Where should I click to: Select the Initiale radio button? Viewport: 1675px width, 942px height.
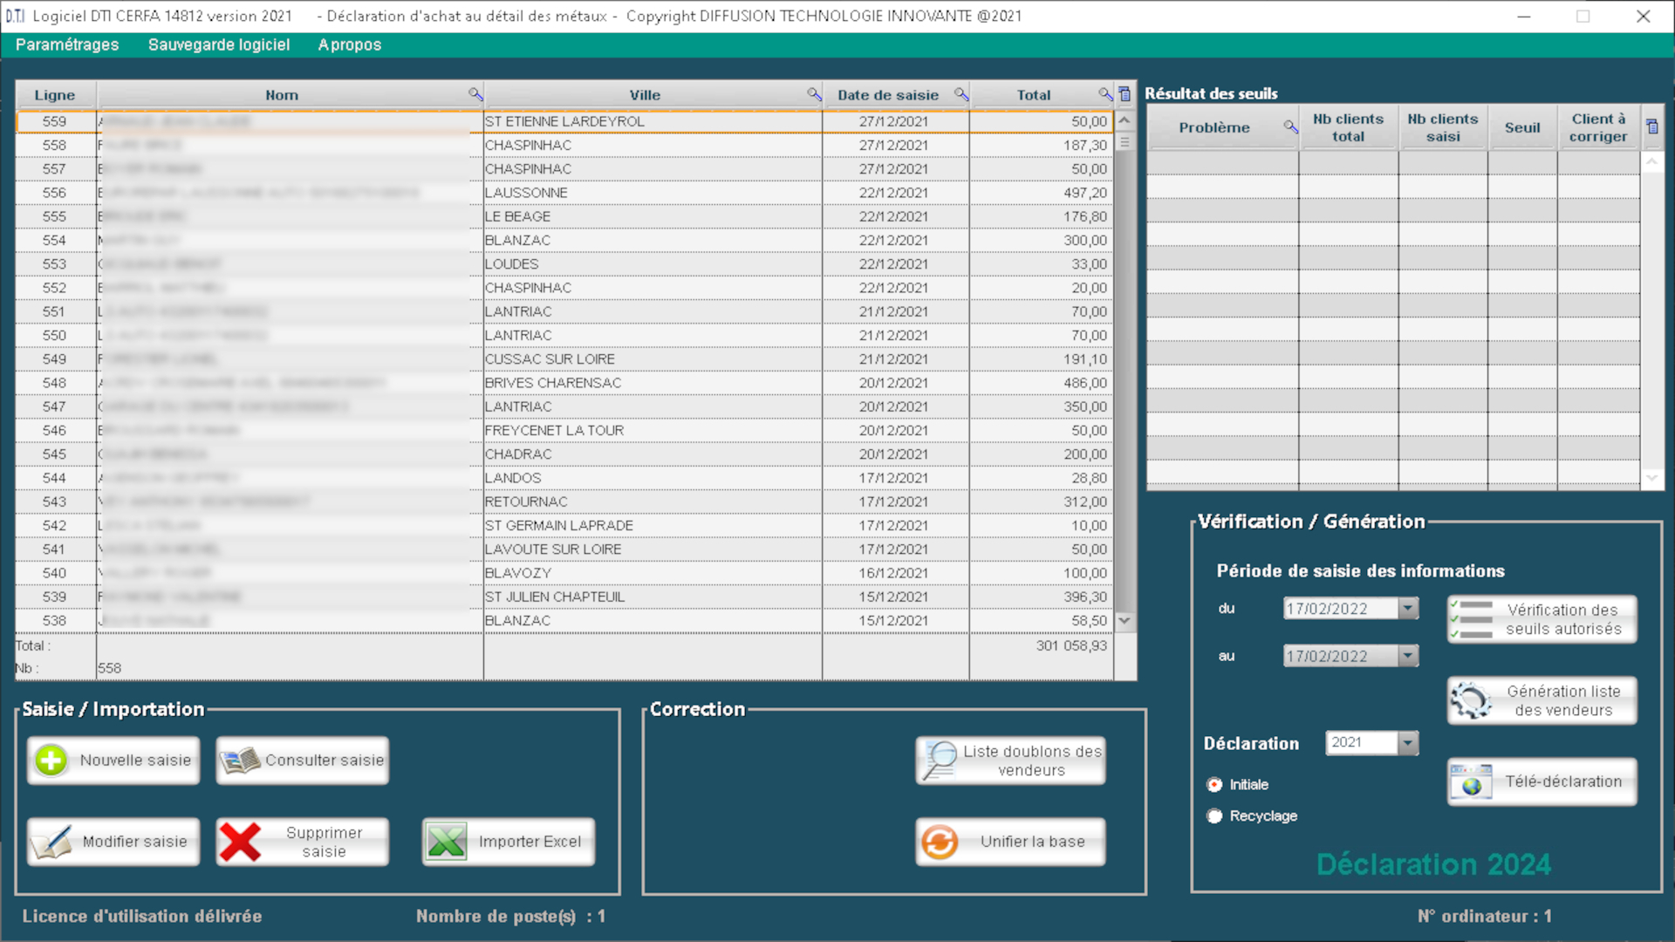pyautogui.click(x=1214, y=784)
